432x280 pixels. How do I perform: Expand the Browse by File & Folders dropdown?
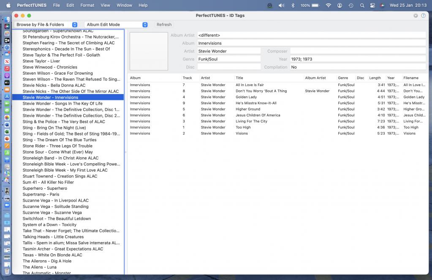(x=46, y=25)
